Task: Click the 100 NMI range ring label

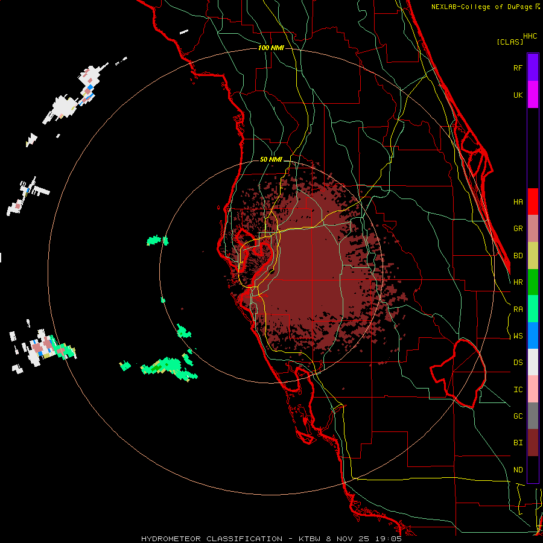Action: [271, 48]
